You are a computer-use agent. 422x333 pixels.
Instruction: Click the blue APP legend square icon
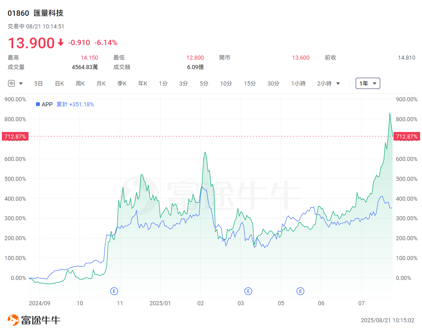pyautogui.click(x=38, y=104)
